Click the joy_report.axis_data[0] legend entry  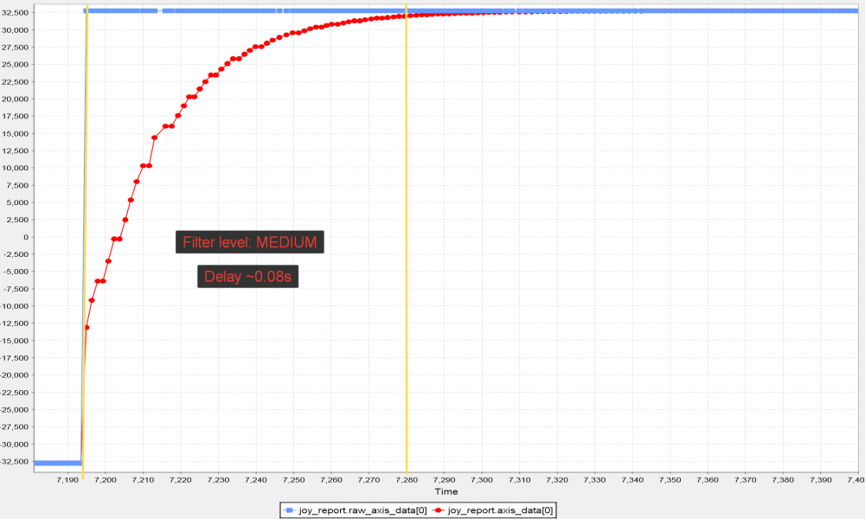[493, 510]
